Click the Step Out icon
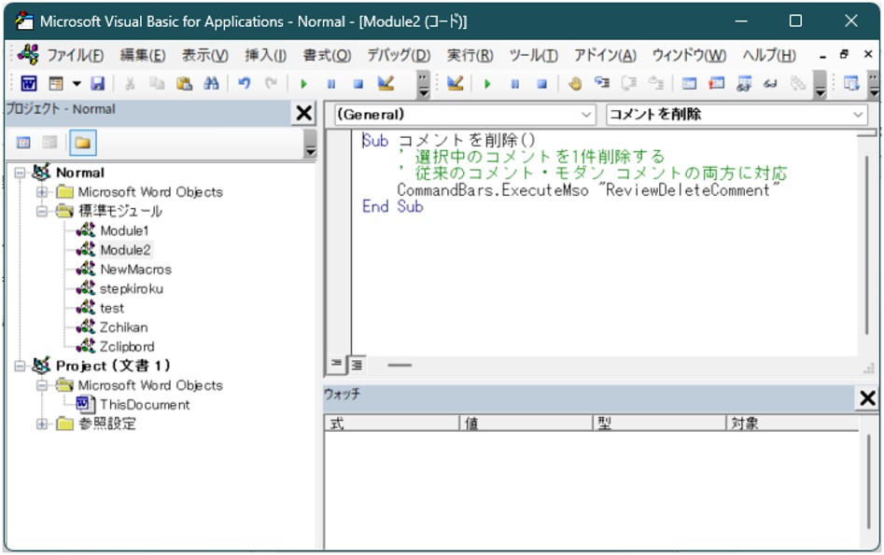 (x=655, y=83)
